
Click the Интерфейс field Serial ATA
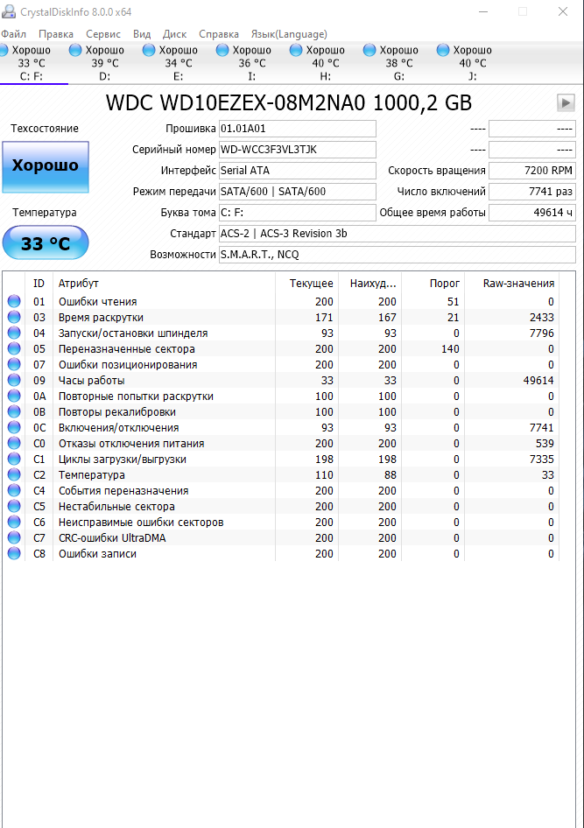(x=298, y=171)
